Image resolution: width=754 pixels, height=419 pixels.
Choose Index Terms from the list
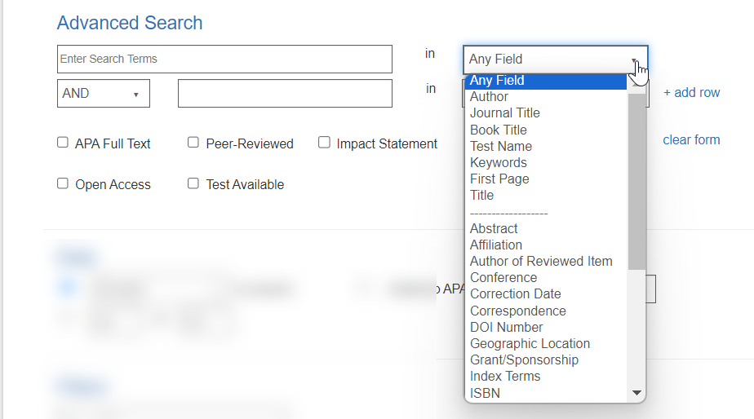click(546, 377)
